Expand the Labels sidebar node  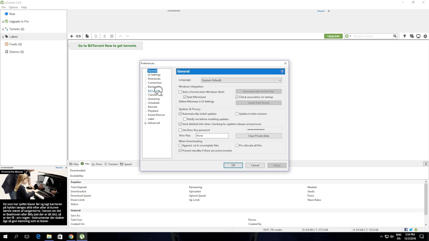pyautogui.click(x=3, y=37)
